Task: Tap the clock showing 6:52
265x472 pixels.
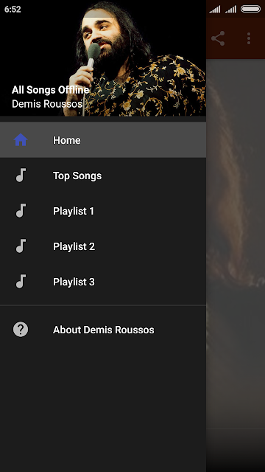Action: [13, 10]
